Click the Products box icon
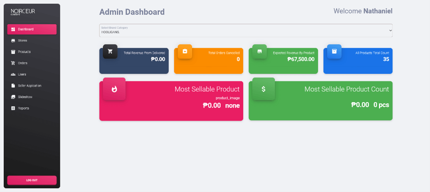This screenshot has width=430, height=192. coord(13,52)
